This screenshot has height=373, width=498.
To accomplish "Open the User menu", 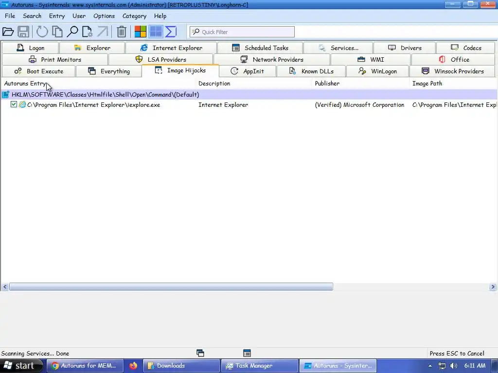I will [79, 16].
